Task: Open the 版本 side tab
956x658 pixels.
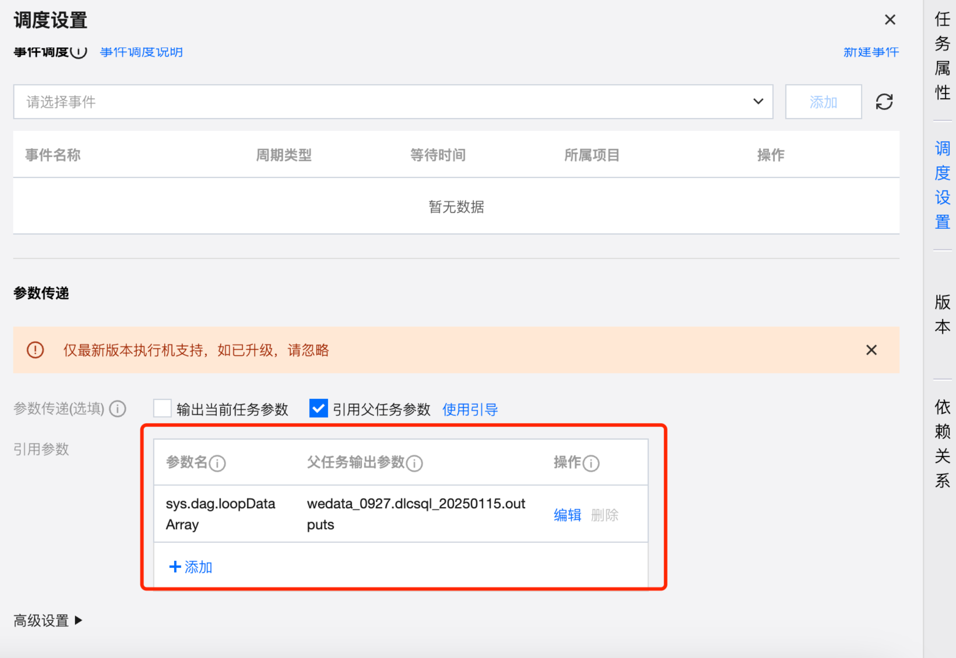Action: [942, 314]
